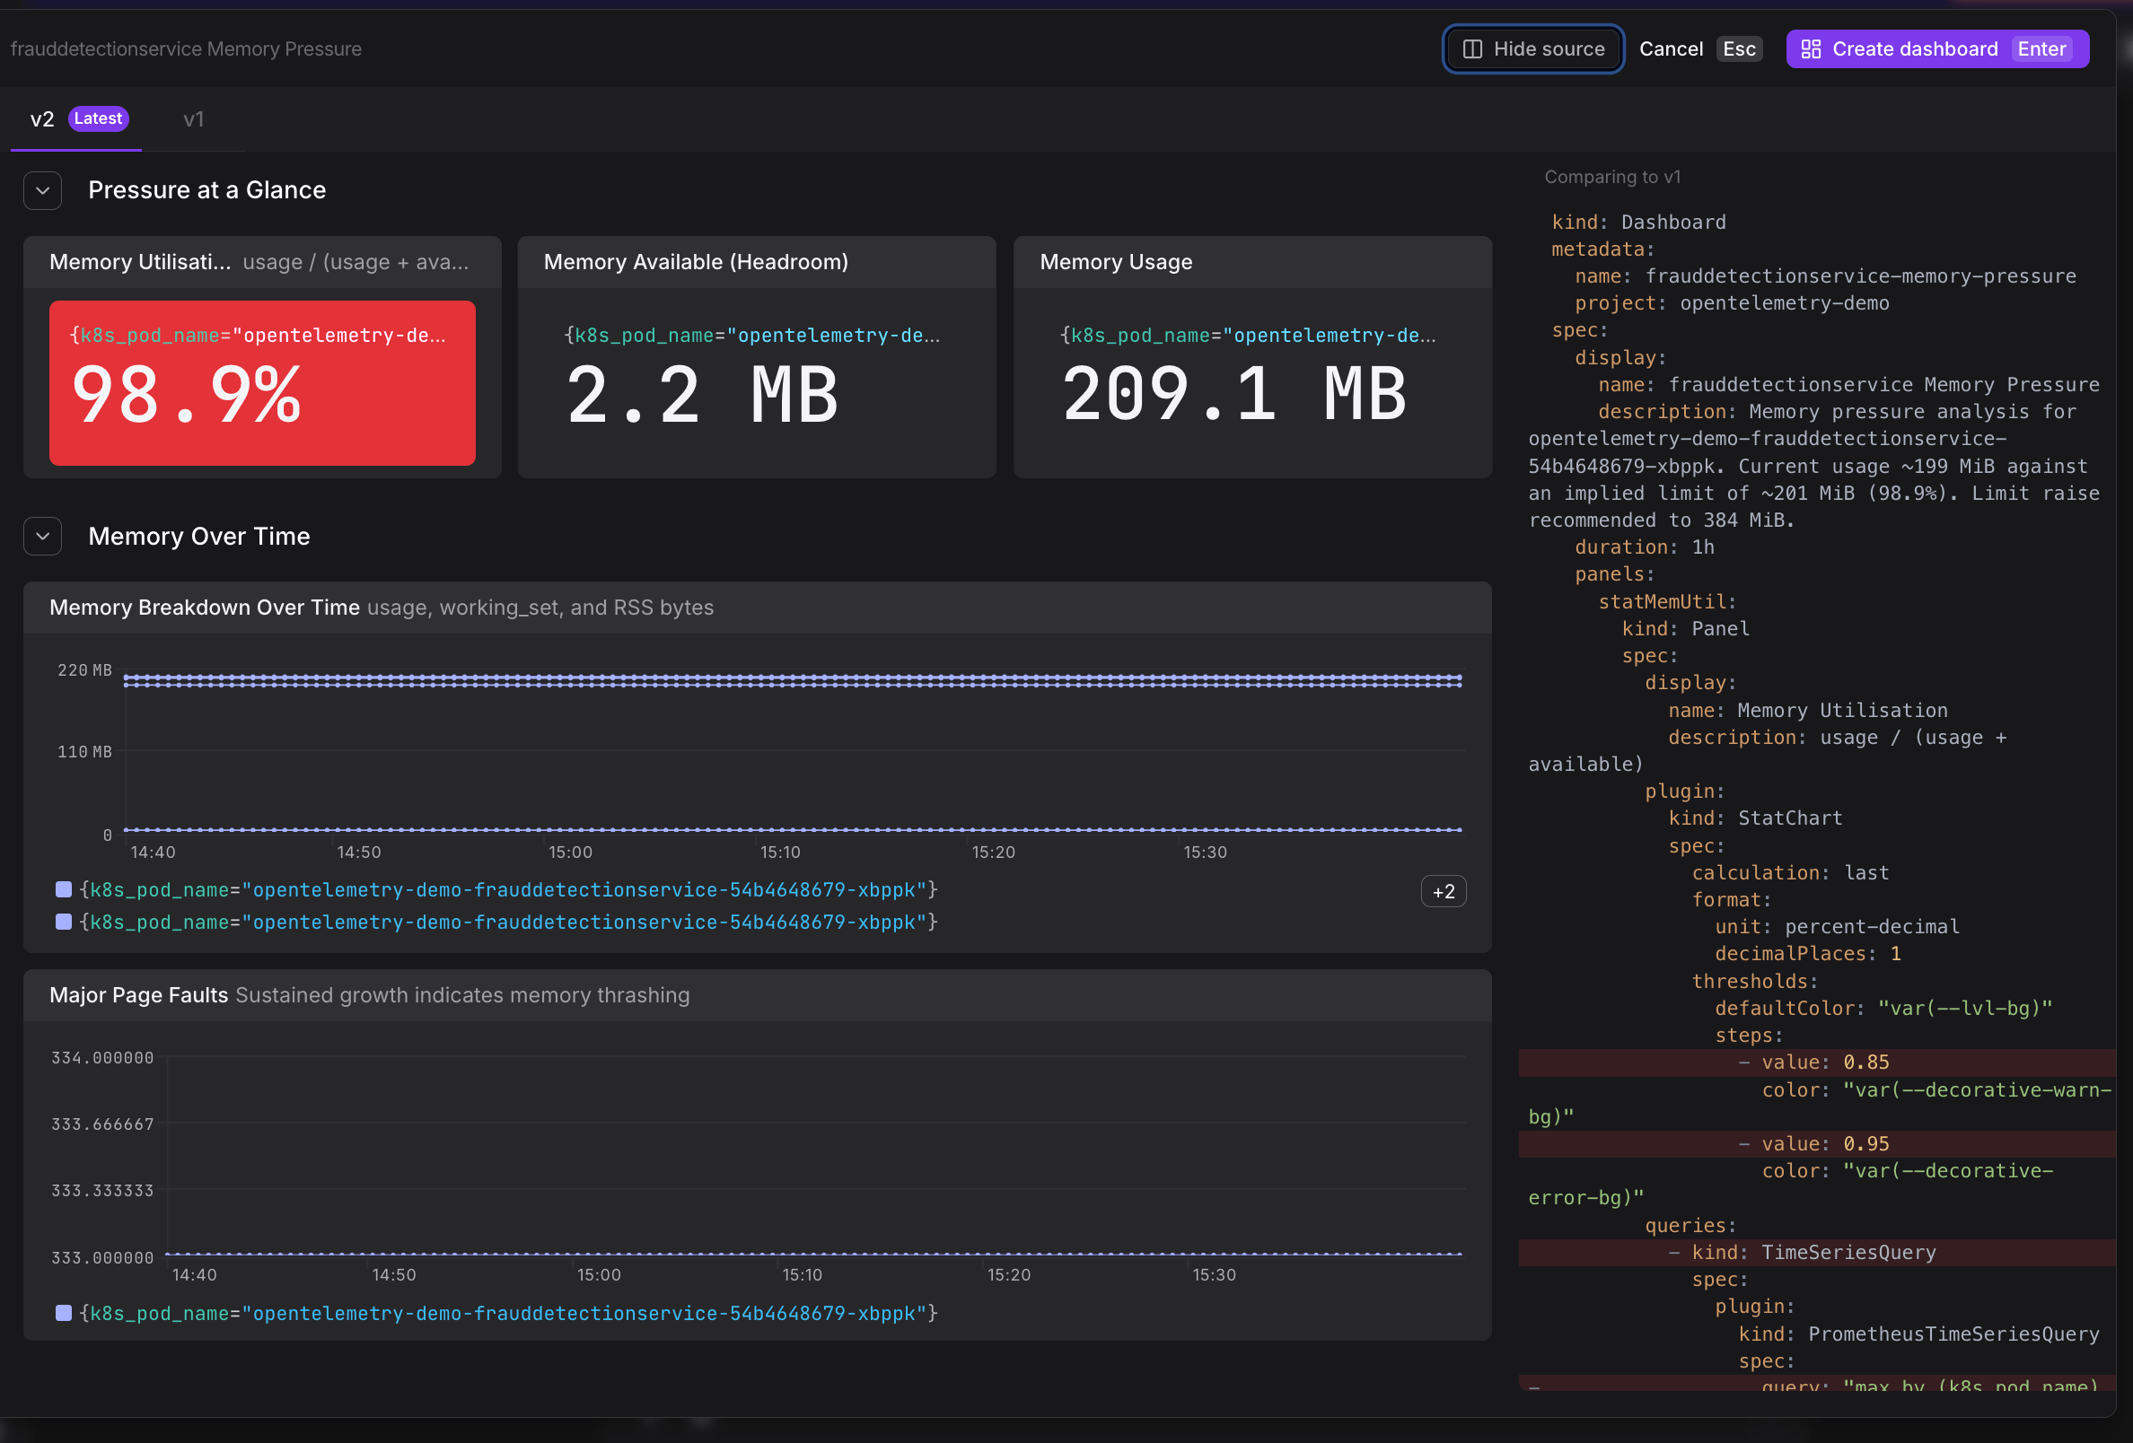
Task: Click the 'unit: percent-decimal' source line
Action: pyautogui.click(x=1837, y=926)
